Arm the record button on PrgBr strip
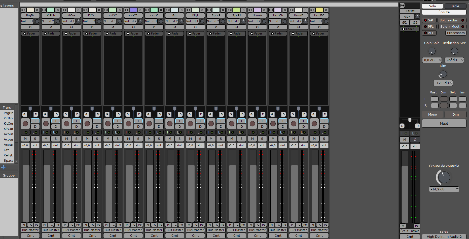 tap(25, 124)
